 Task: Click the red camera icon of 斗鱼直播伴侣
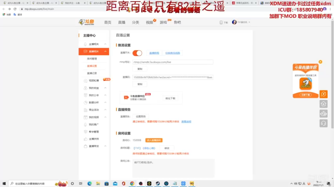(x=126, y=97)
